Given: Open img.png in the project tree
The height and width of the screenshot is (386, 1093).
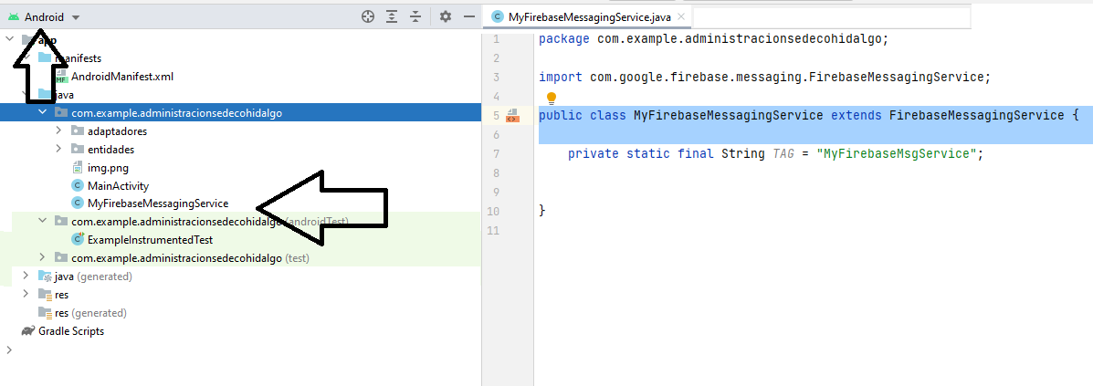Looking at the screenshot, I should coord(108,167).
